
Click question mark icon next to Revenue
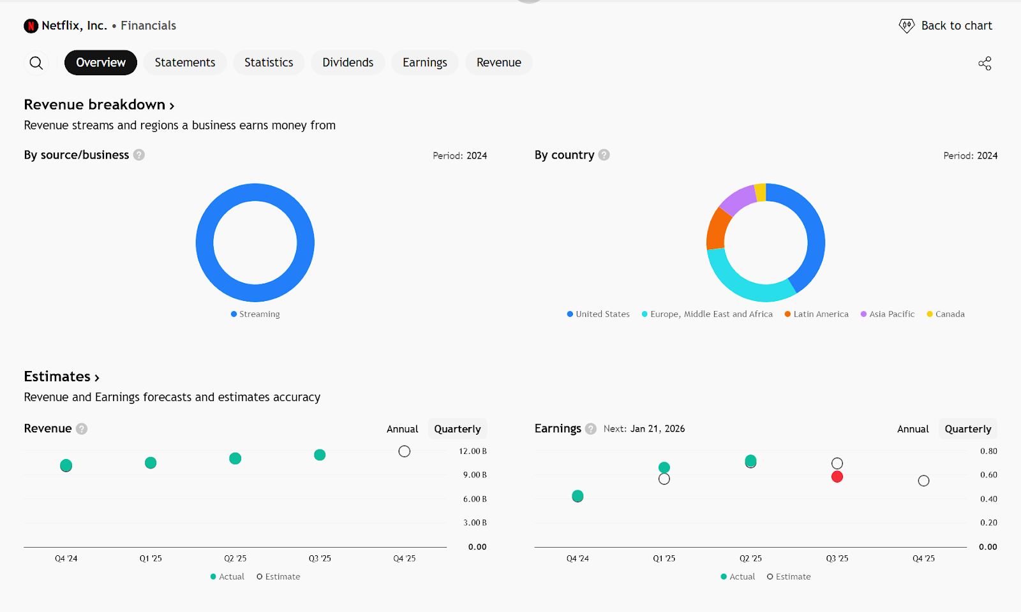click(82, 429)
